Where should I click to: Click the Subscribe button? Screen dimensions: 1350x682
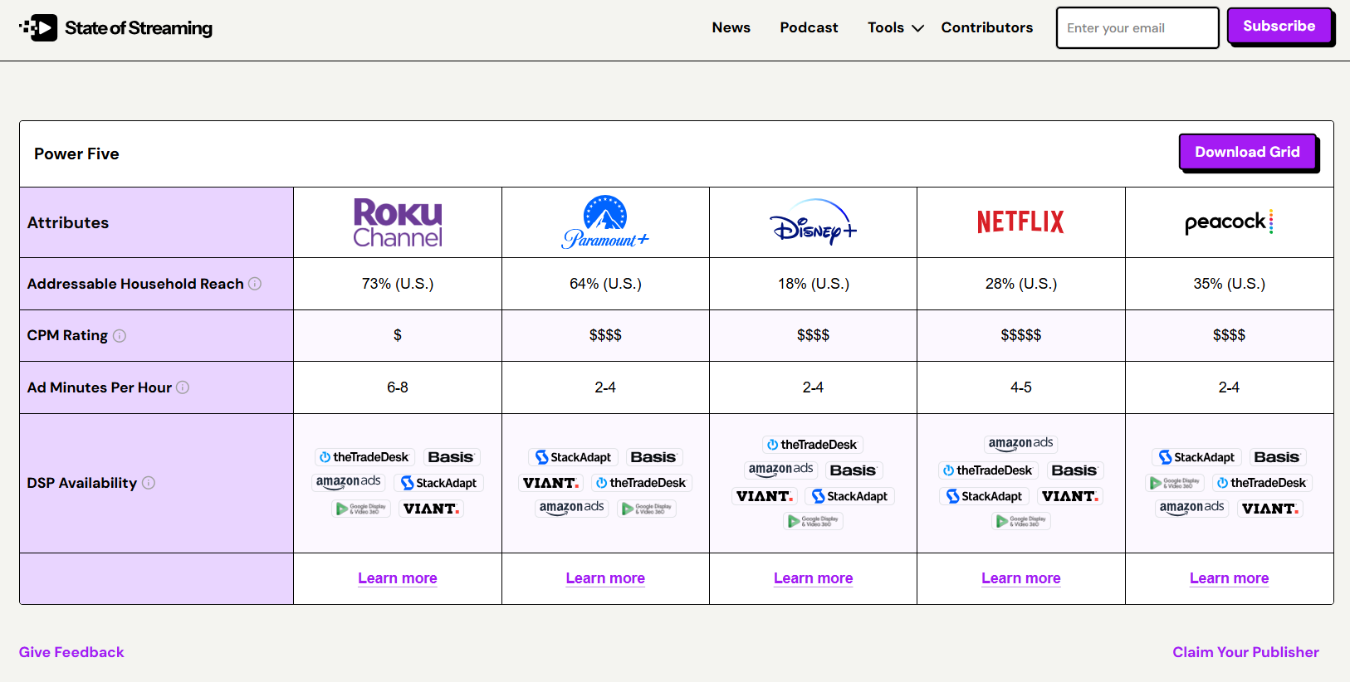(1279, 26)
